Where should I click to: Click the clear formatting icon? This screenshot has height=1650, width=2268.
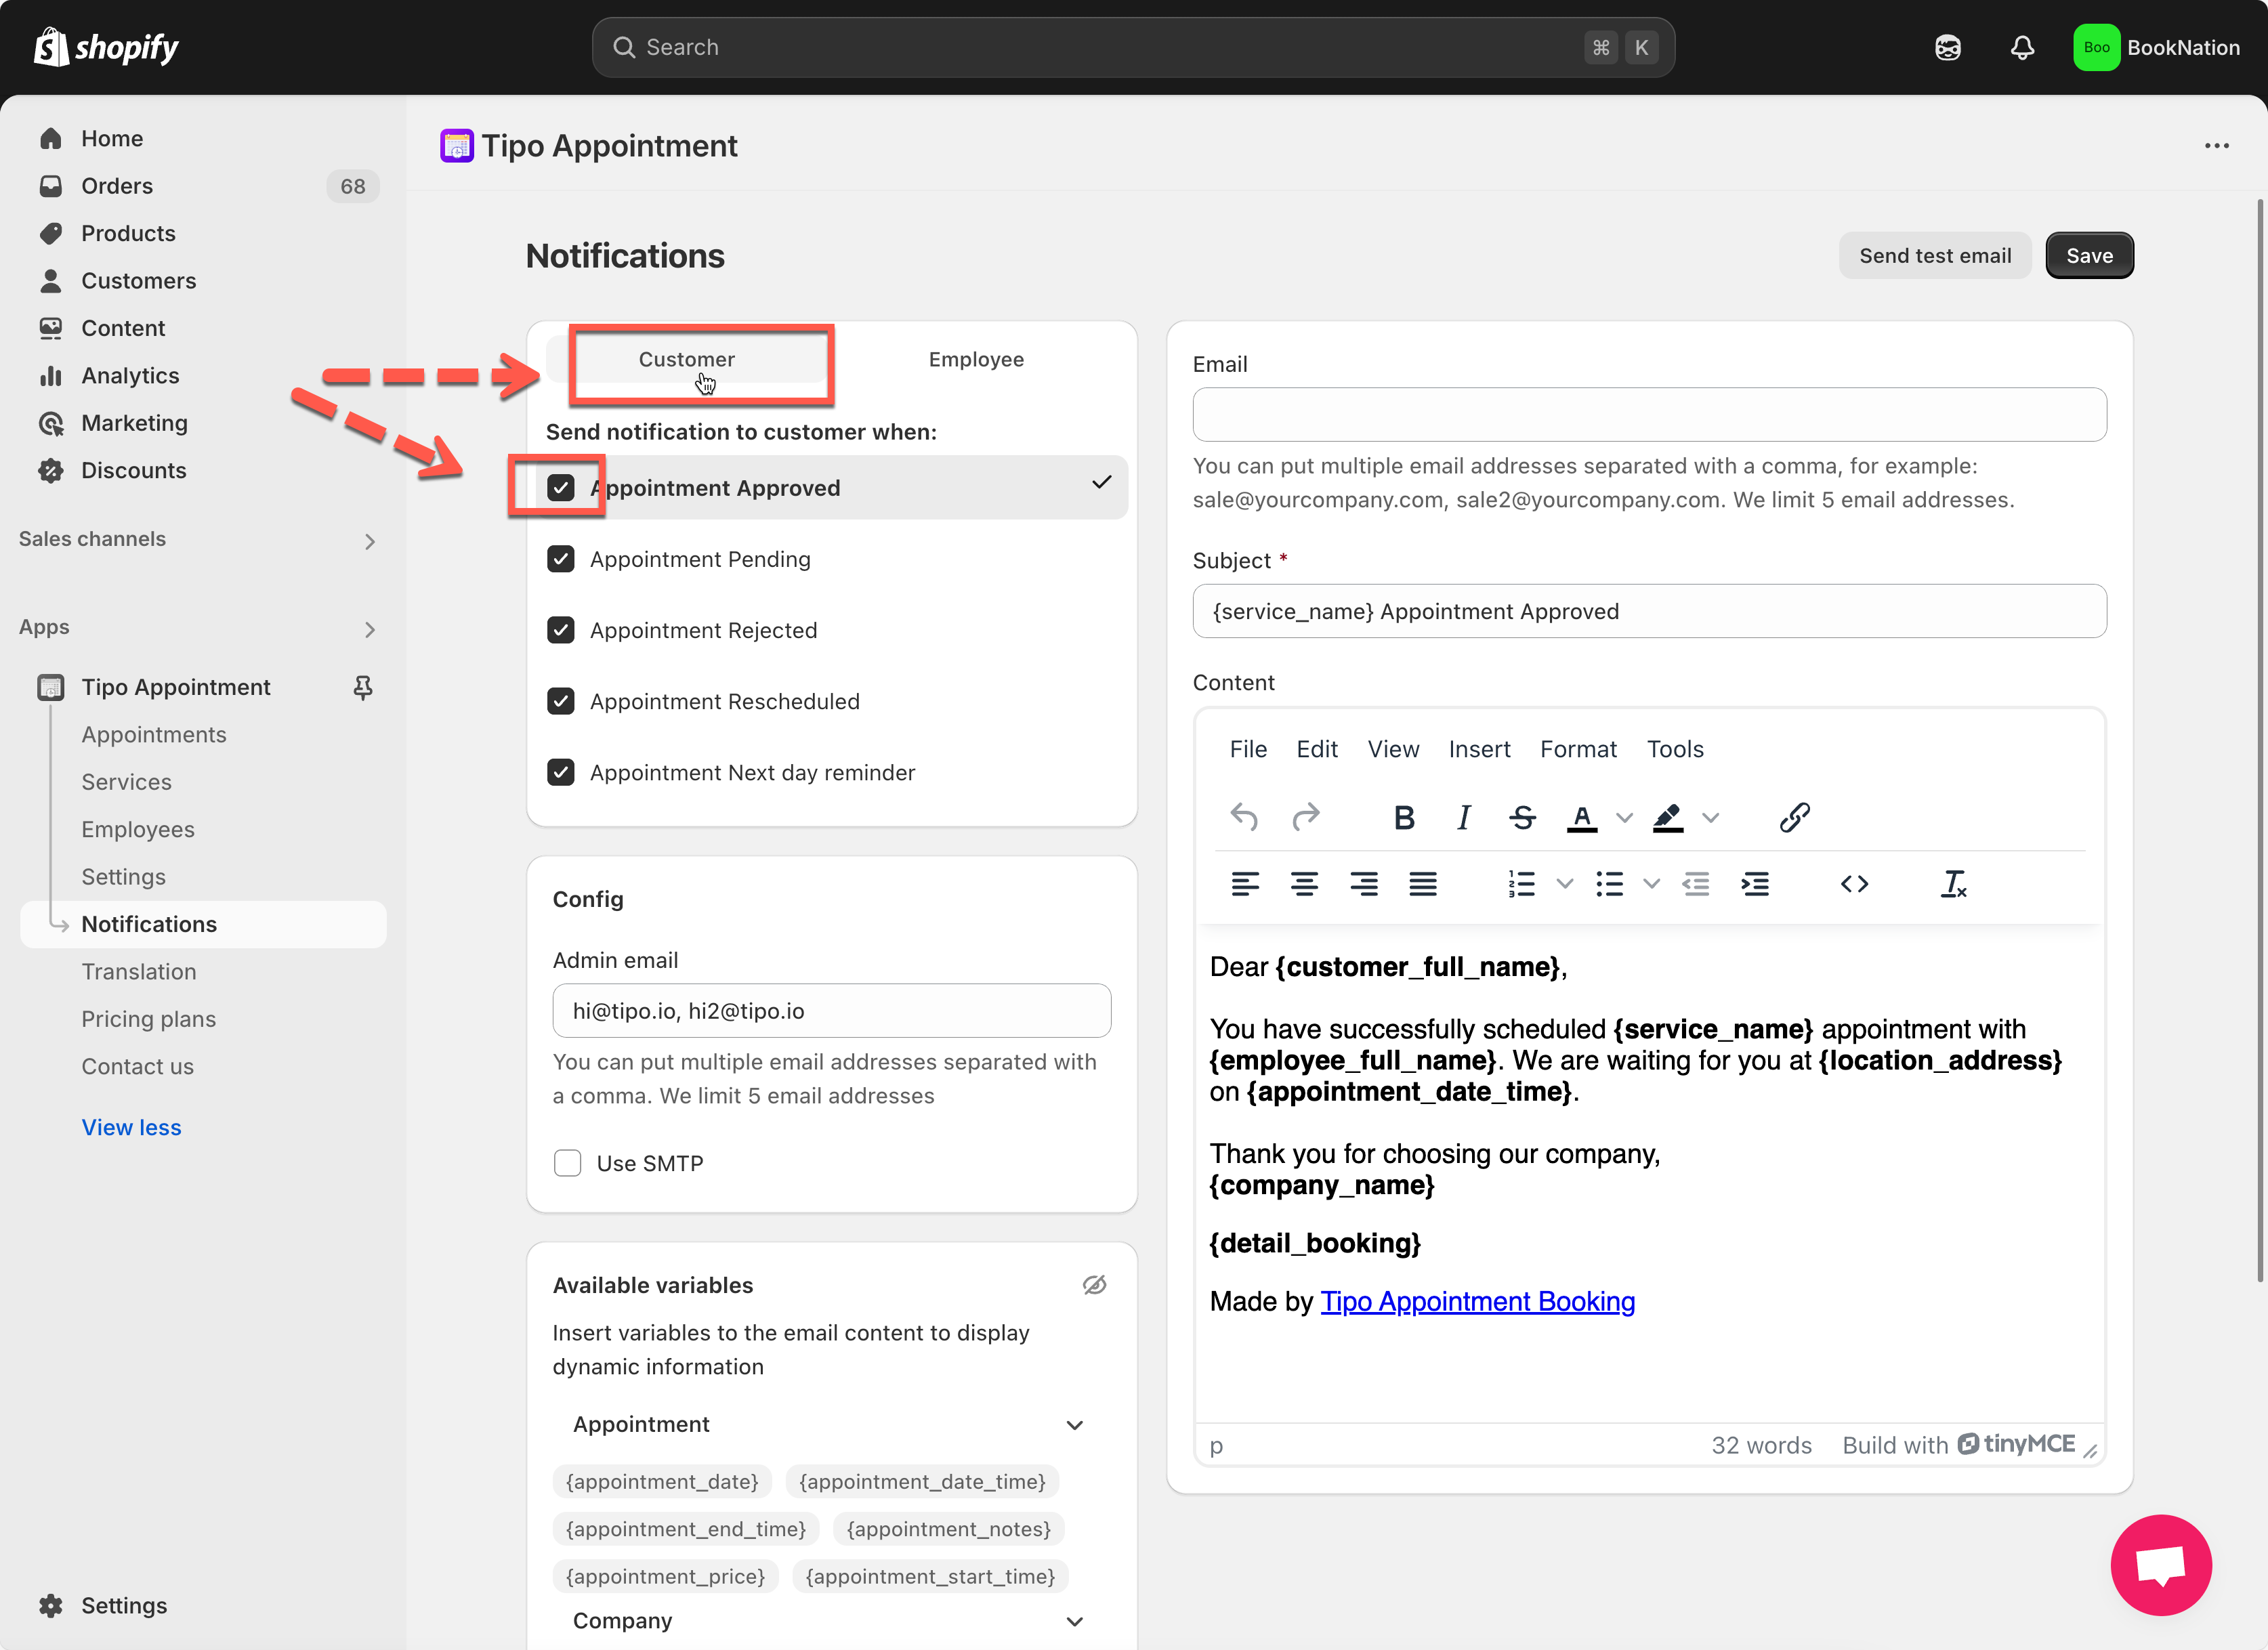tap(1953, 884)
